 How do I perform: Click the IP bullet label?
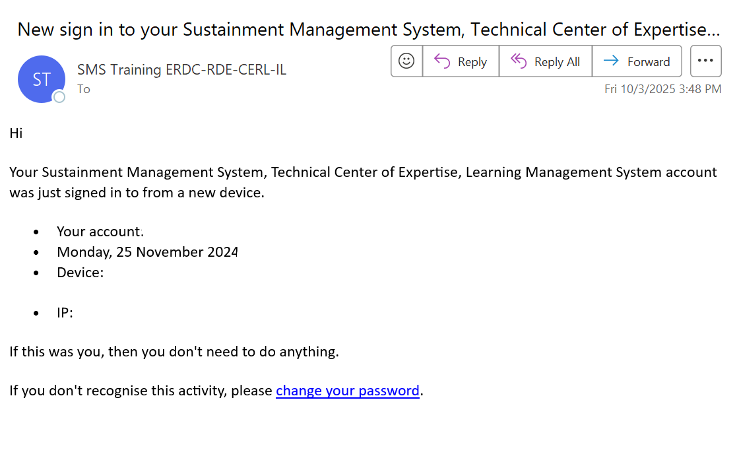tap(65, 312)
